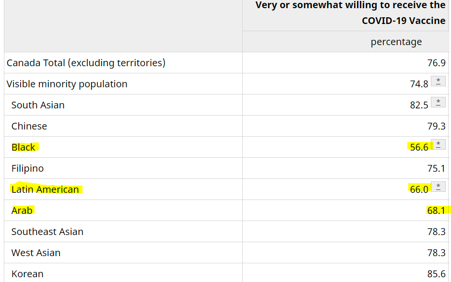Select the 'West Asian' row label

(x=36, y=253)
